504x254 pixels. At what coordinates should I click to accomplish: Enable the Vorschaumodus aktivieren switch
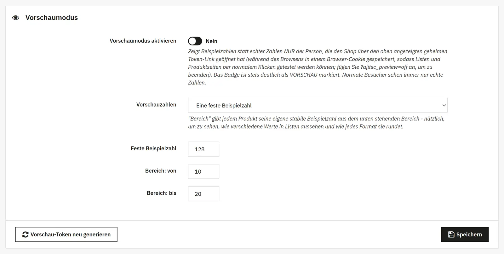point(195,41)
